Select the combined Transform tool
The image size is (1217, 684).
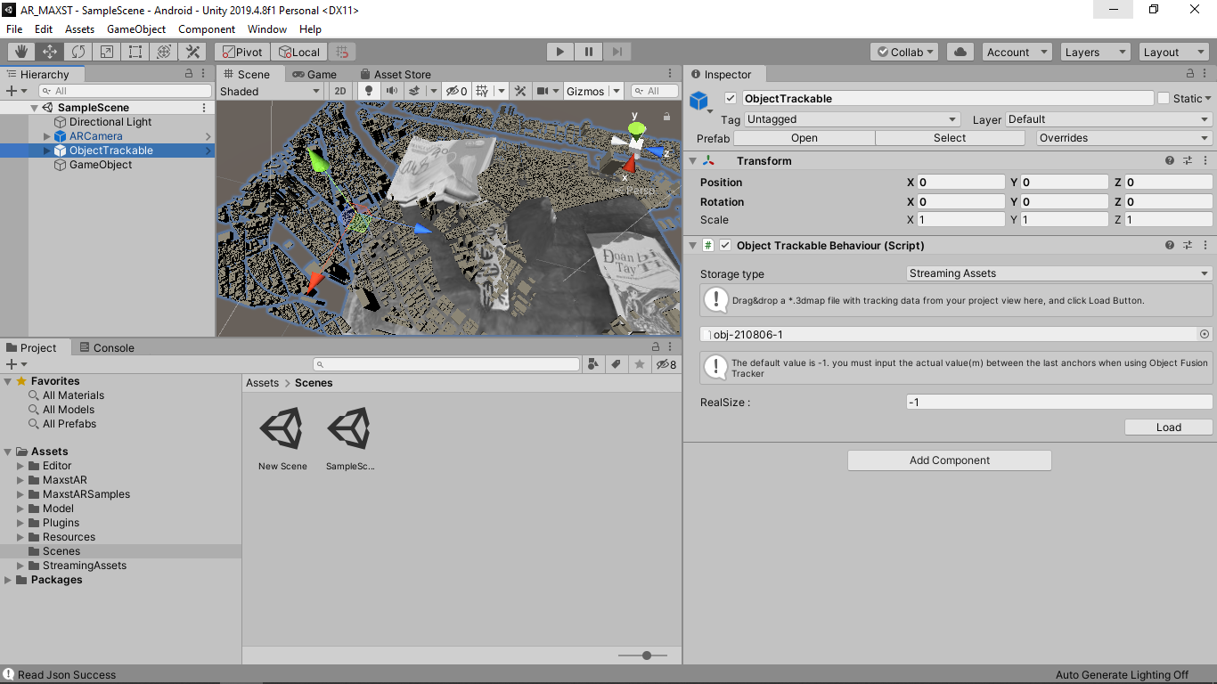pyautogui.click(x=164, y=52)
